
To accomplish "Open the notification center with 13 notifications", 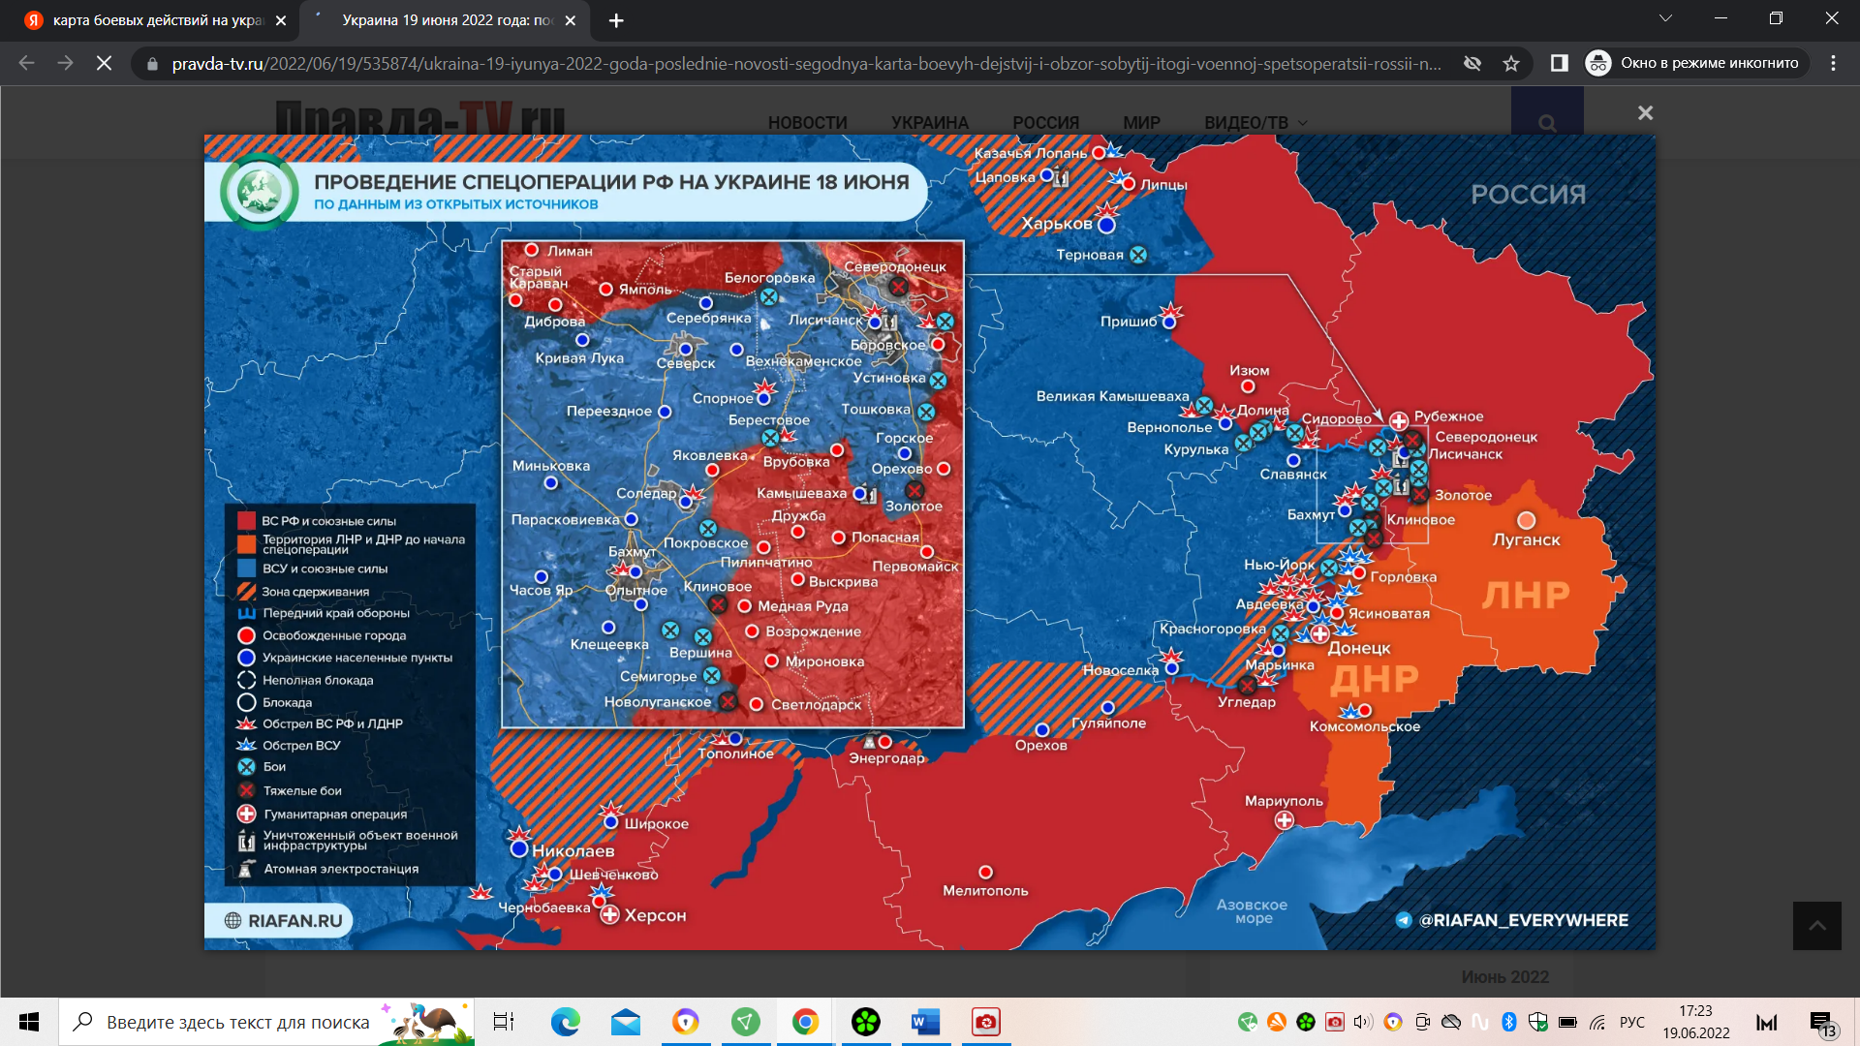I will coord(1821,1023).
